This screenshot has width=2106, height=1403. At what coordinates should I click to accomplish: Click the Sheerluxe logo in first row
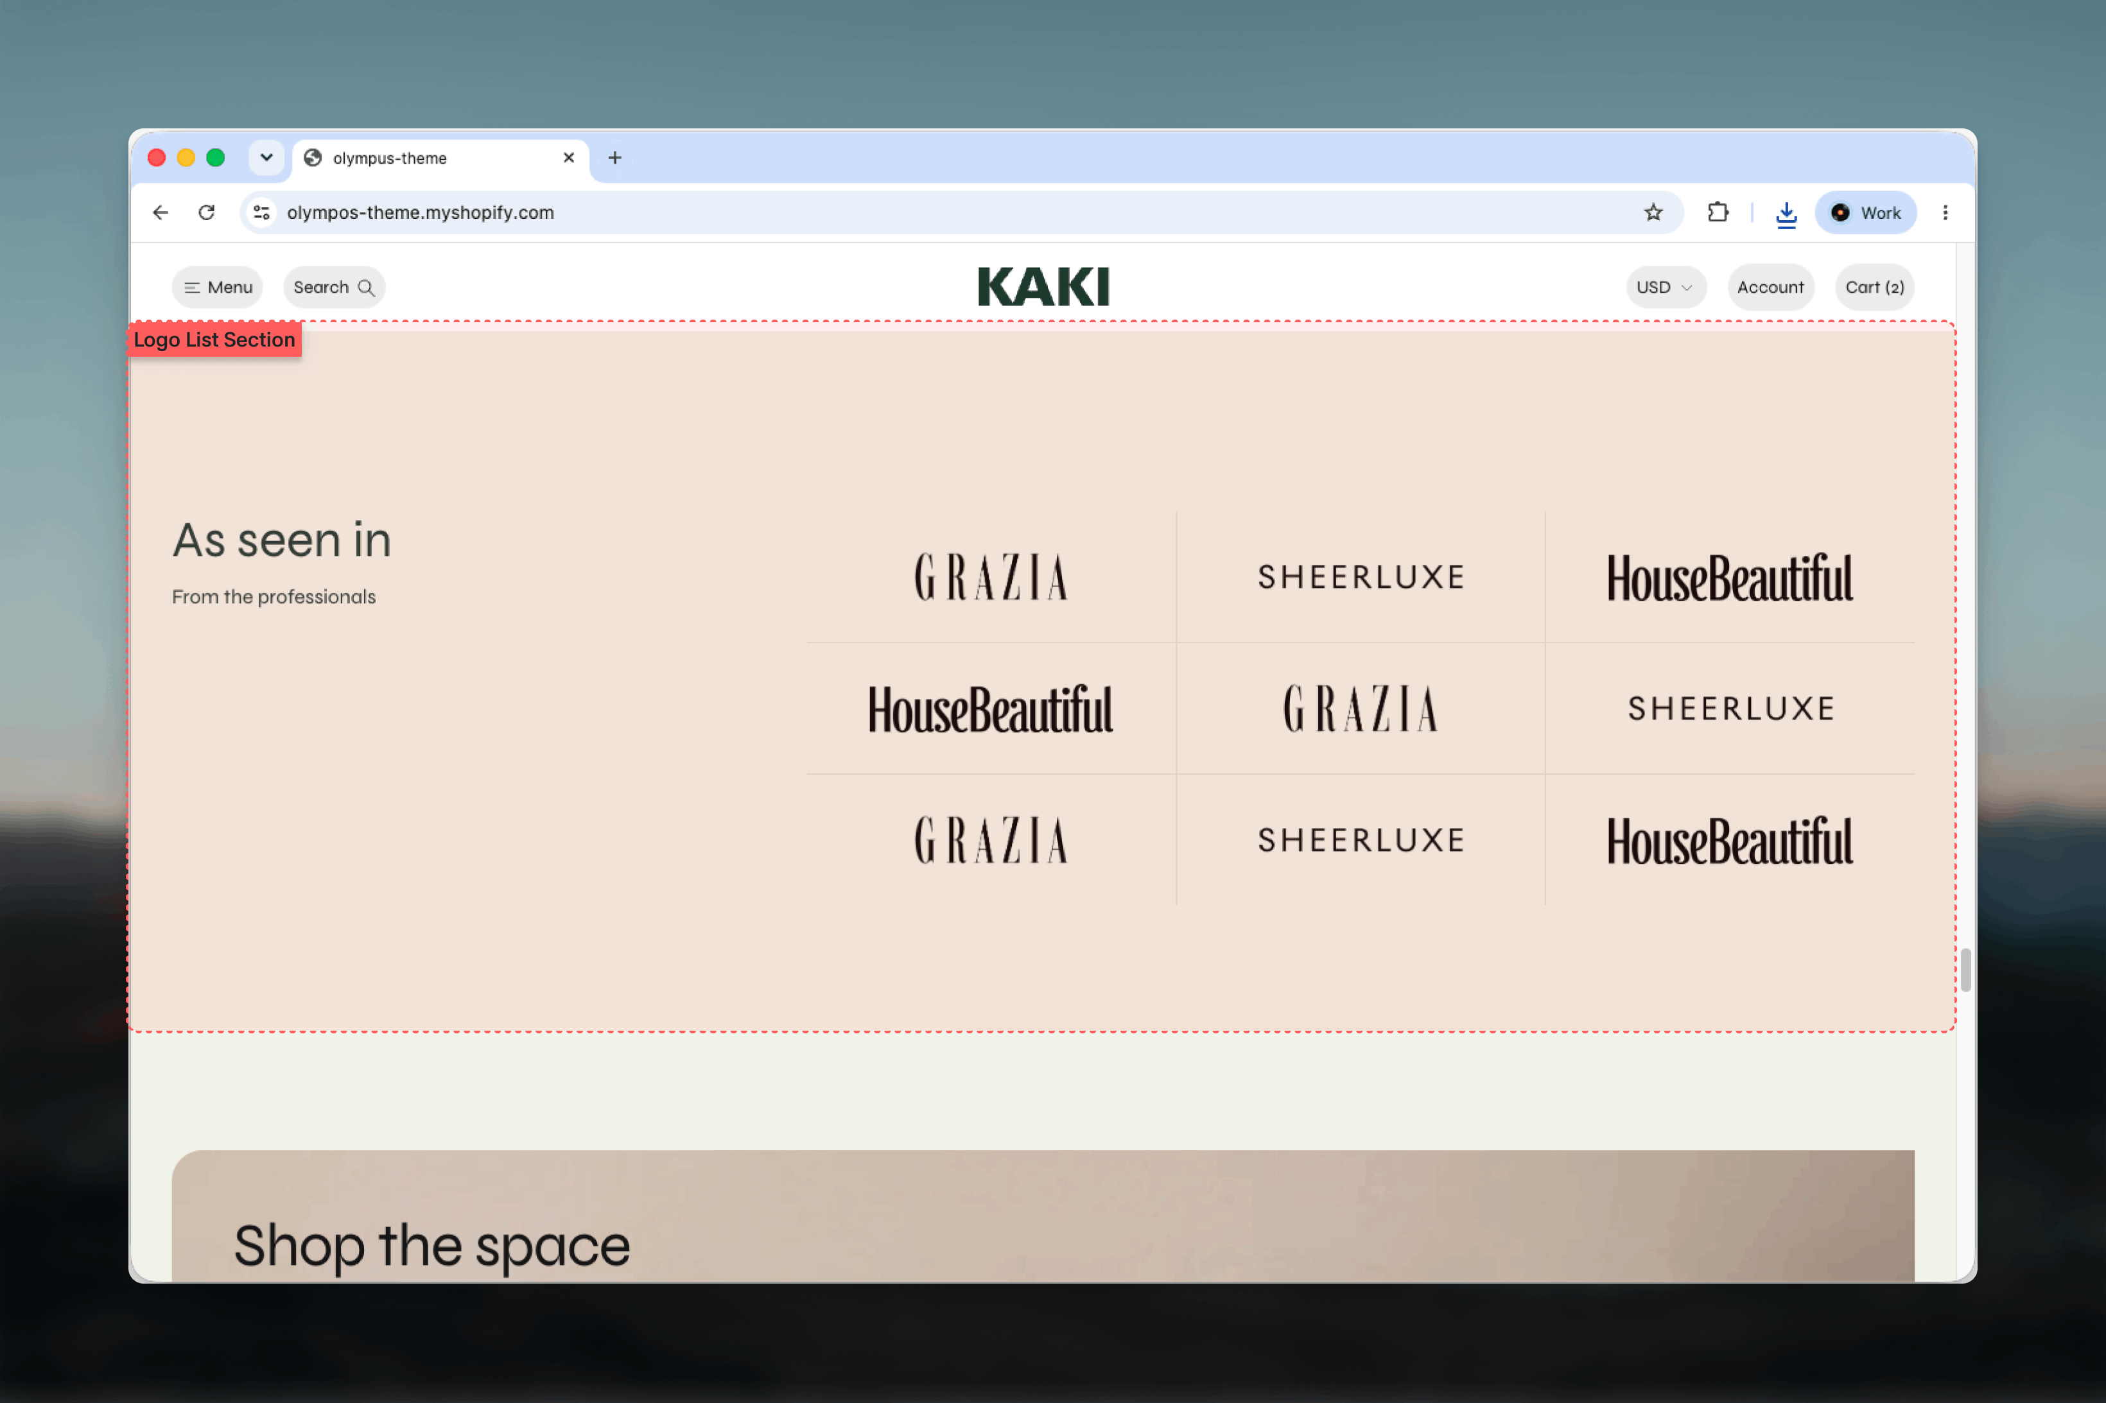tap(1361, 577)
